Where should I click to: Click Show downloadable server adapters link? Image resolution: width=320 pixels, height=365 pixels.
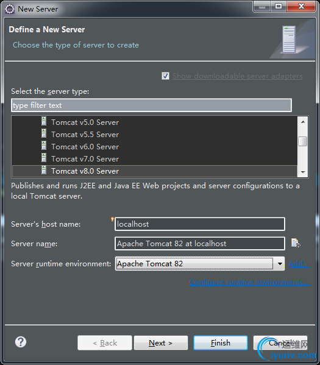click(238, 76)
